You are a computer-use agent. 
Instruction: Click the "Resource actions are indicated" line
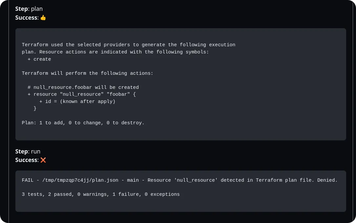click(x=115, y=52)
